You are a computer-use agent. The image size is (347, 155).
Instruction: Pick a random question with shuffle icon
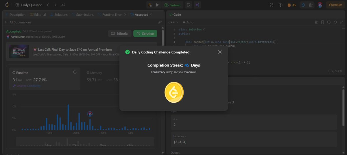(63, 5)
